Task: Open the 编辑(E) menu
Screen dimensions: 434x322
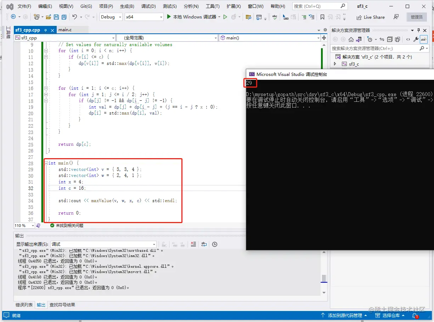Action: (45, 6)
